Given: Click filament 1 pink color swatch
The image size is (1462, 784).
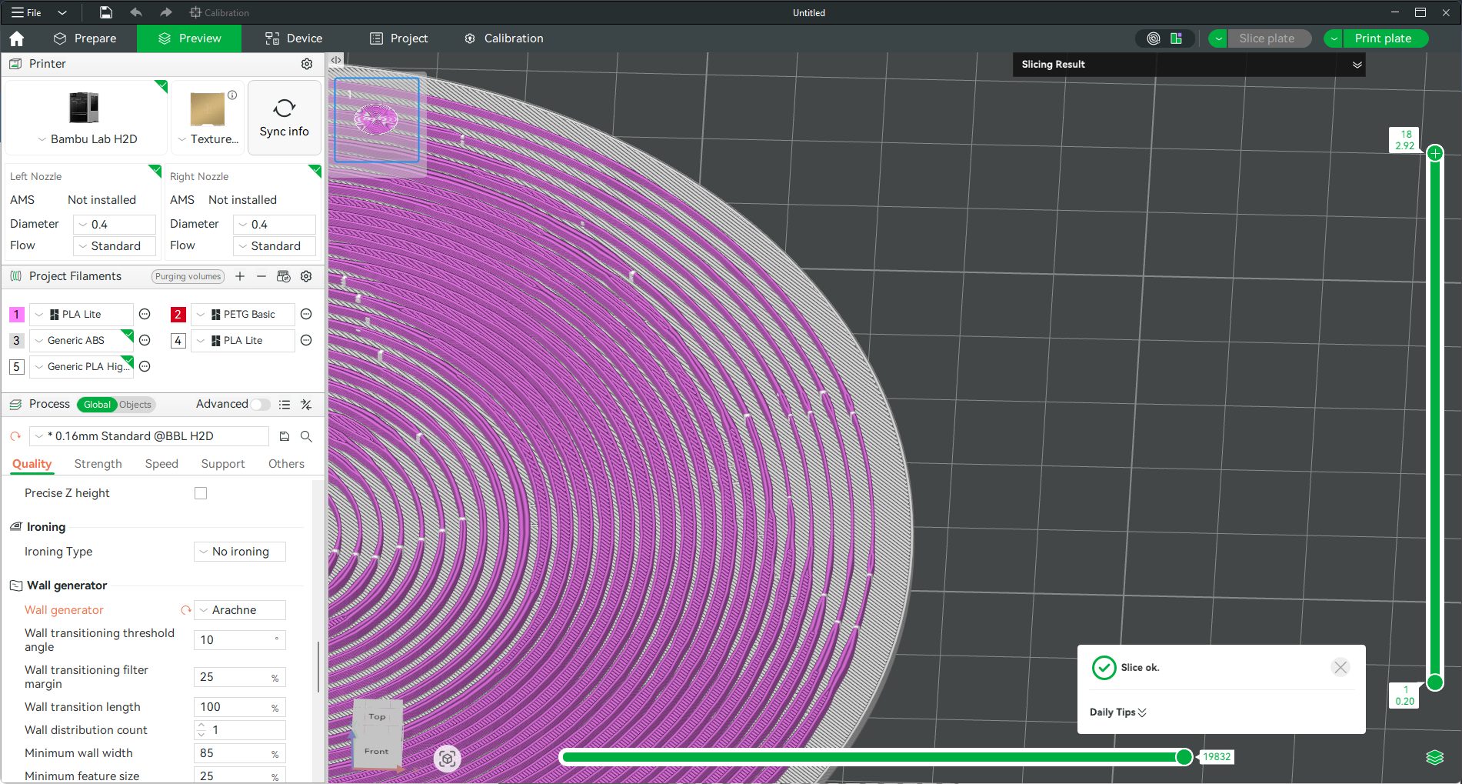Looking at the screenshot, I should click(x=16, y=315).
